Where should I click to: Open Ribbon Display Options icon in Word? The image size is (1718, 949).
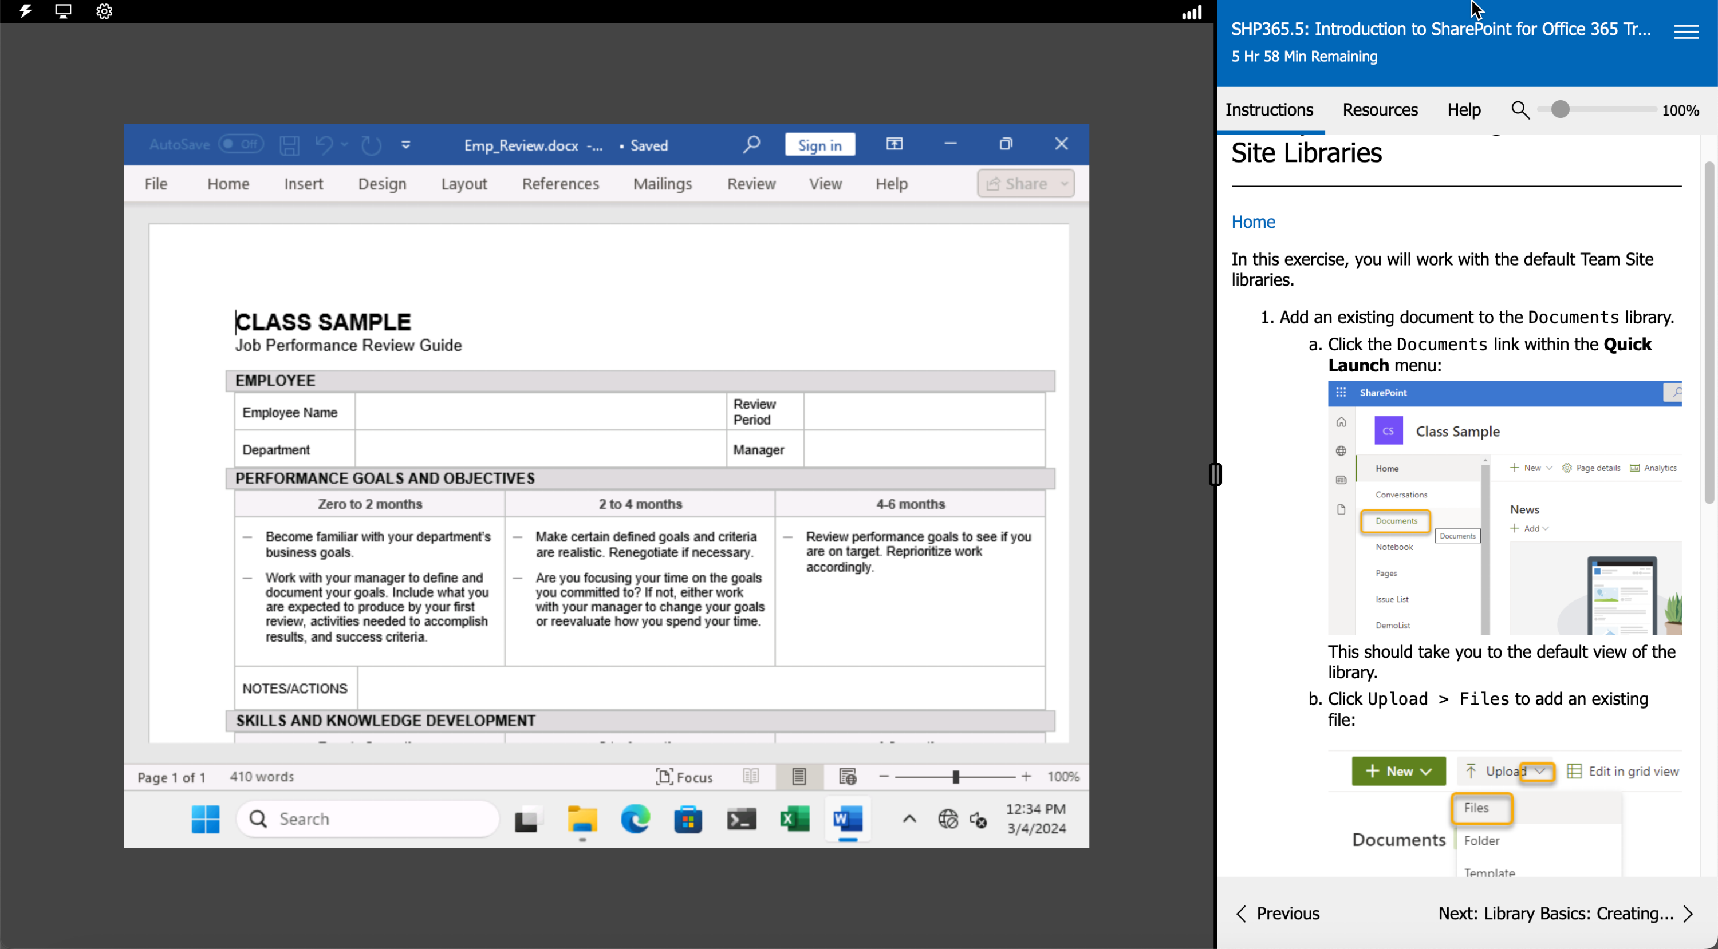click(x=894, y=144)
